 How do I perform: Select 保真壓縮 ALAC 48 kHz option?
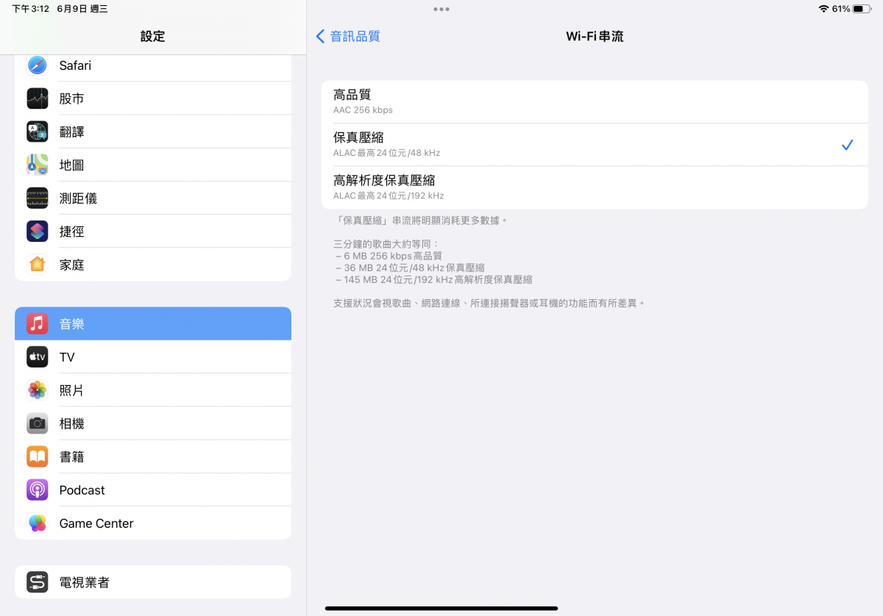tap(595, 145)
